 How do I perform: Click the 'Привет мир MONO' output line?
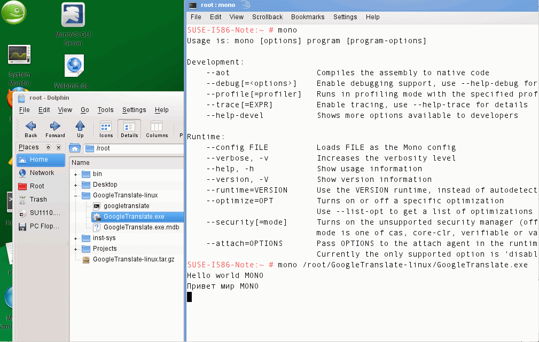(223, 287)
